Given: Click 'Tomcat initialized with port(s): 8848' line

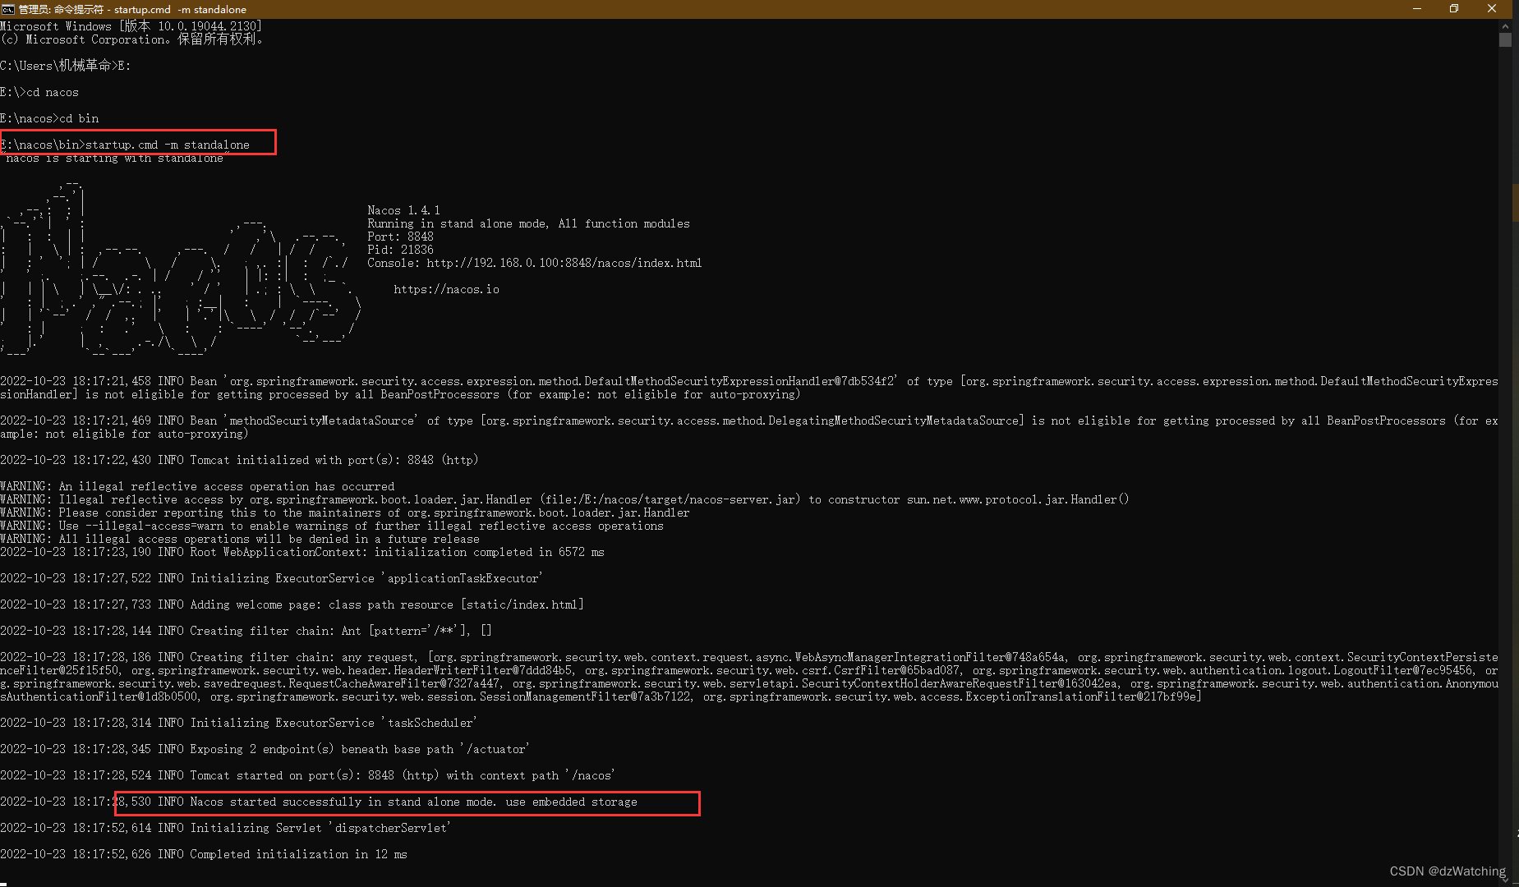Looking at the screenshot, I should pyautogui.click(x=239, y=460).
